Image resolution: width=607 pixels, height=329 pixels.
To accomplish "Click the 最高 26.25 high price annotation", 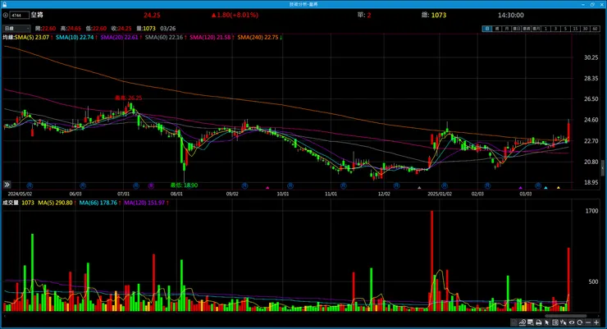I will pos(128,98).
